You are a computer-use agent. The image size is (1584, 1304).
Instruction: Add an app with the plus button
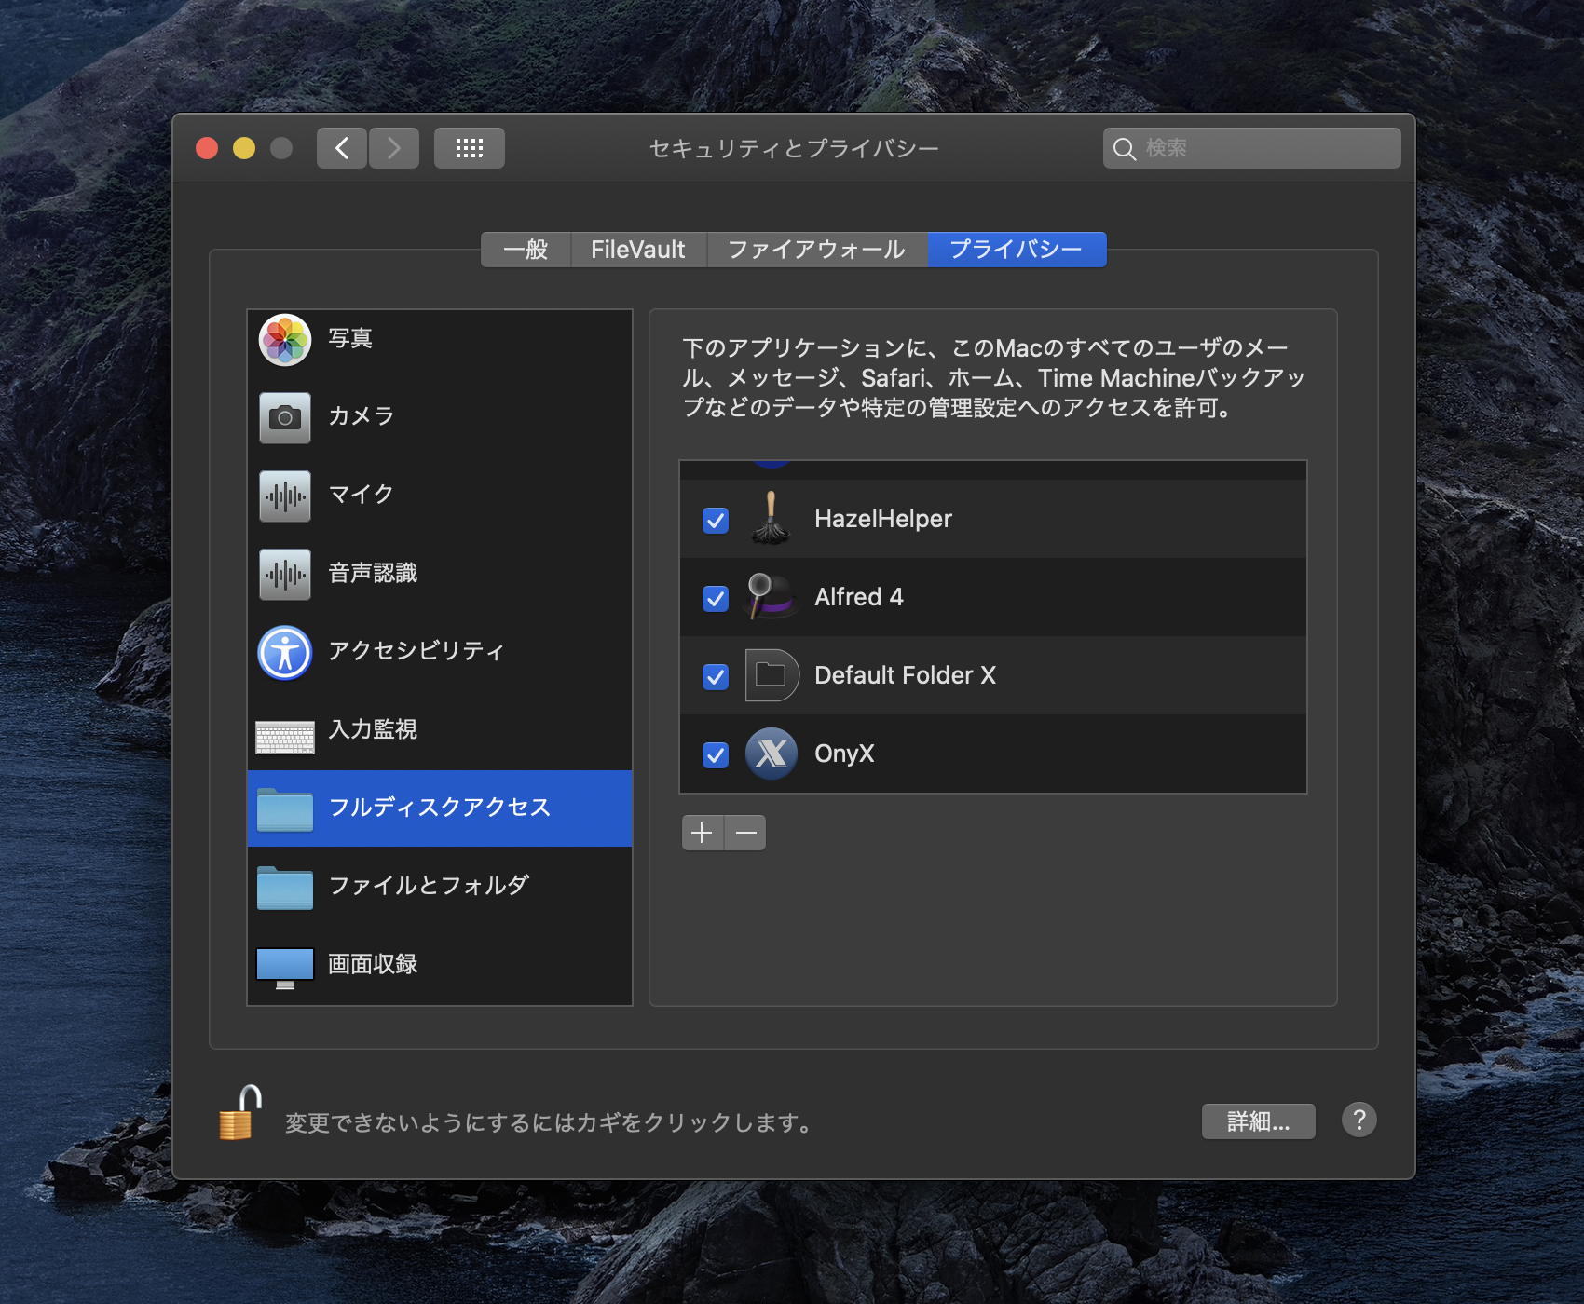pos(703,833)
